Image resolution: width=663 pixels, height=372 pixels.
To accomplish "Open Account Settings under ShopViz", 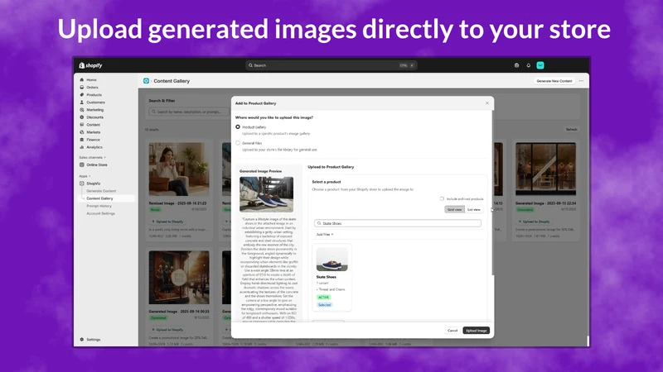I will [100, 213].
